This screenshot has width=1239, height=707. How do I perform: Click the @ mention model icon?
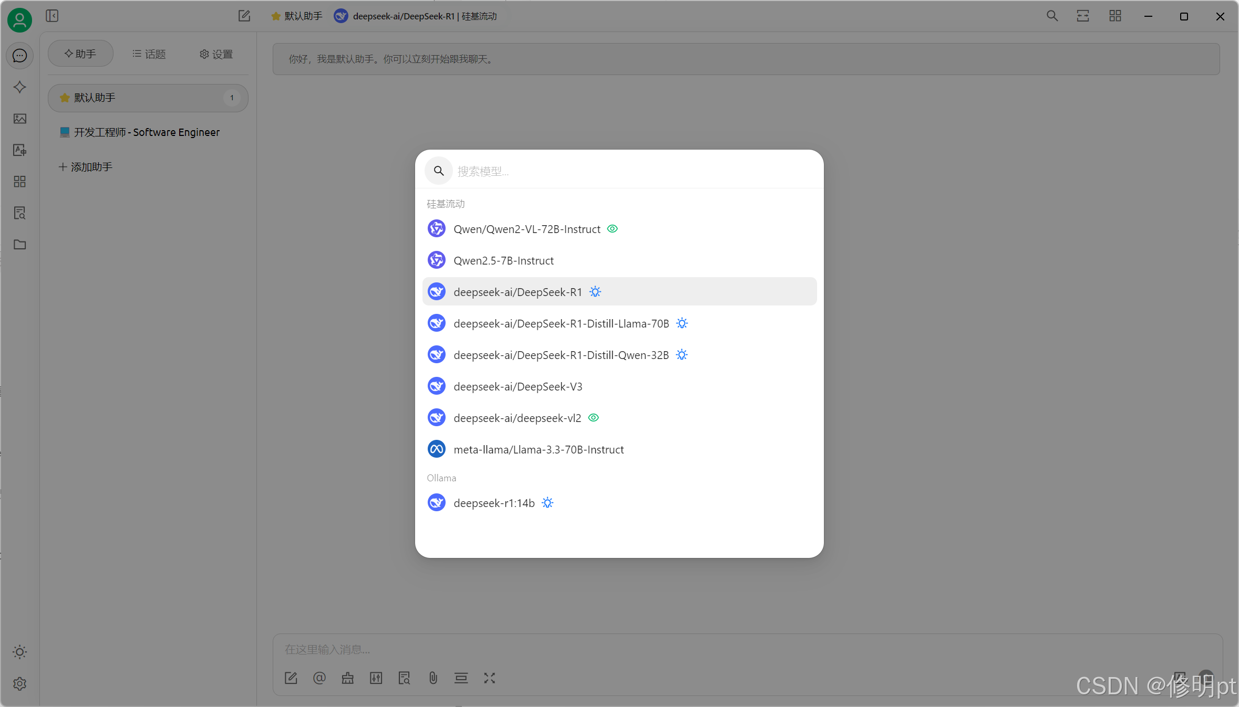(319, 678)
